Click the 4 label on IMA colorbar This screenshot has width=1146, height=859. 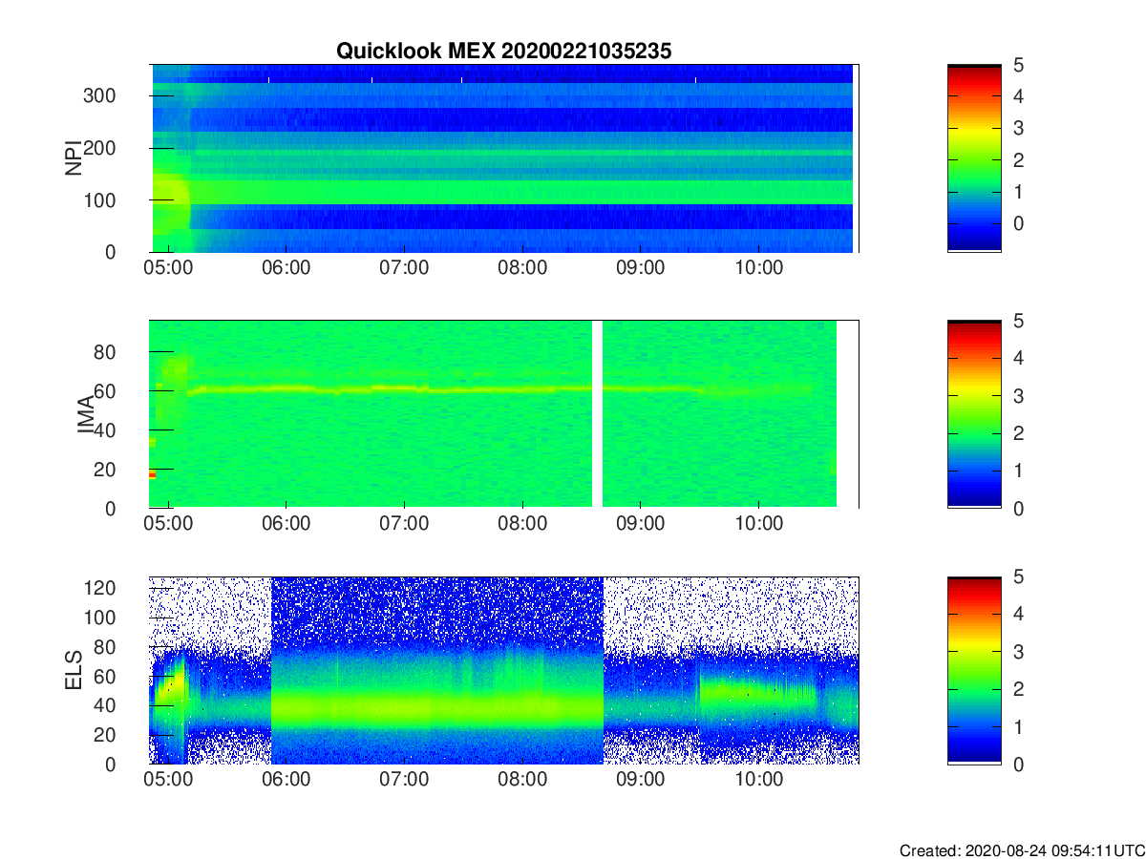[x=1017, y=358]
